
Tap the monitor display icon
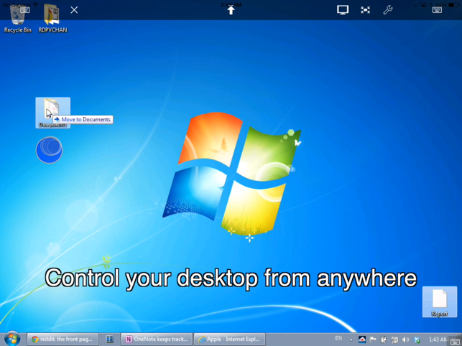click(x=343, y=10)
